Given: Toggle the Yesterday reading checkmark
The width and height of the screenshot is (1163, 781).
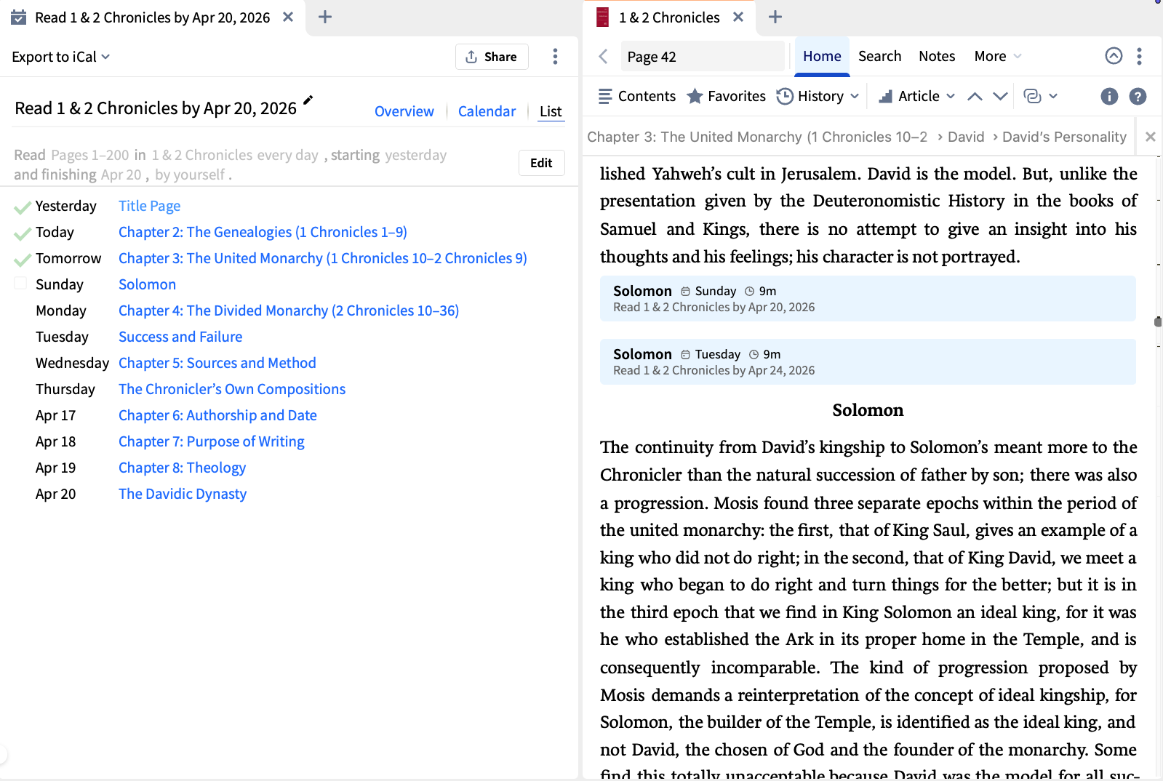Looking at the screenshot, I should (22, 207).
